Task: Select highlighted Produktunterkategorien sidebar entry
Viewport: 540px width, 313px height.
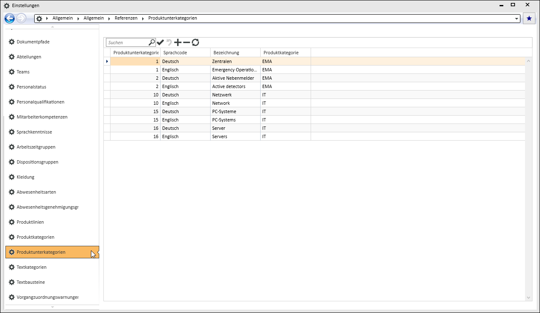Action: [52, 252]
